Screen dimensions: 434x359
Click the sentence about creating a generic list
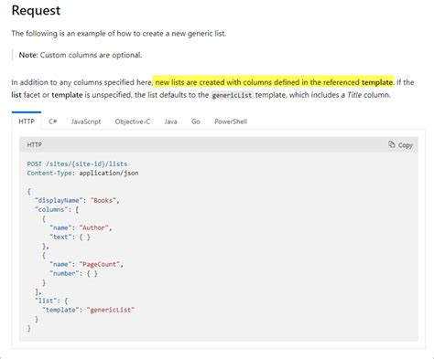(x=119, y=34)
